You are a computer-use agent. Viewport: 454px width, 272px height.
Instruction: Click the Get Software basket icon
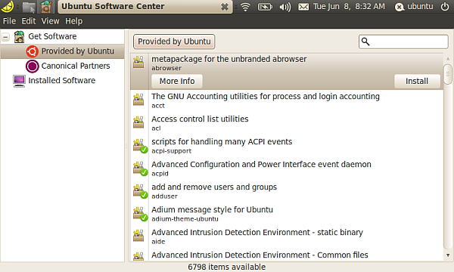(19, 37)
